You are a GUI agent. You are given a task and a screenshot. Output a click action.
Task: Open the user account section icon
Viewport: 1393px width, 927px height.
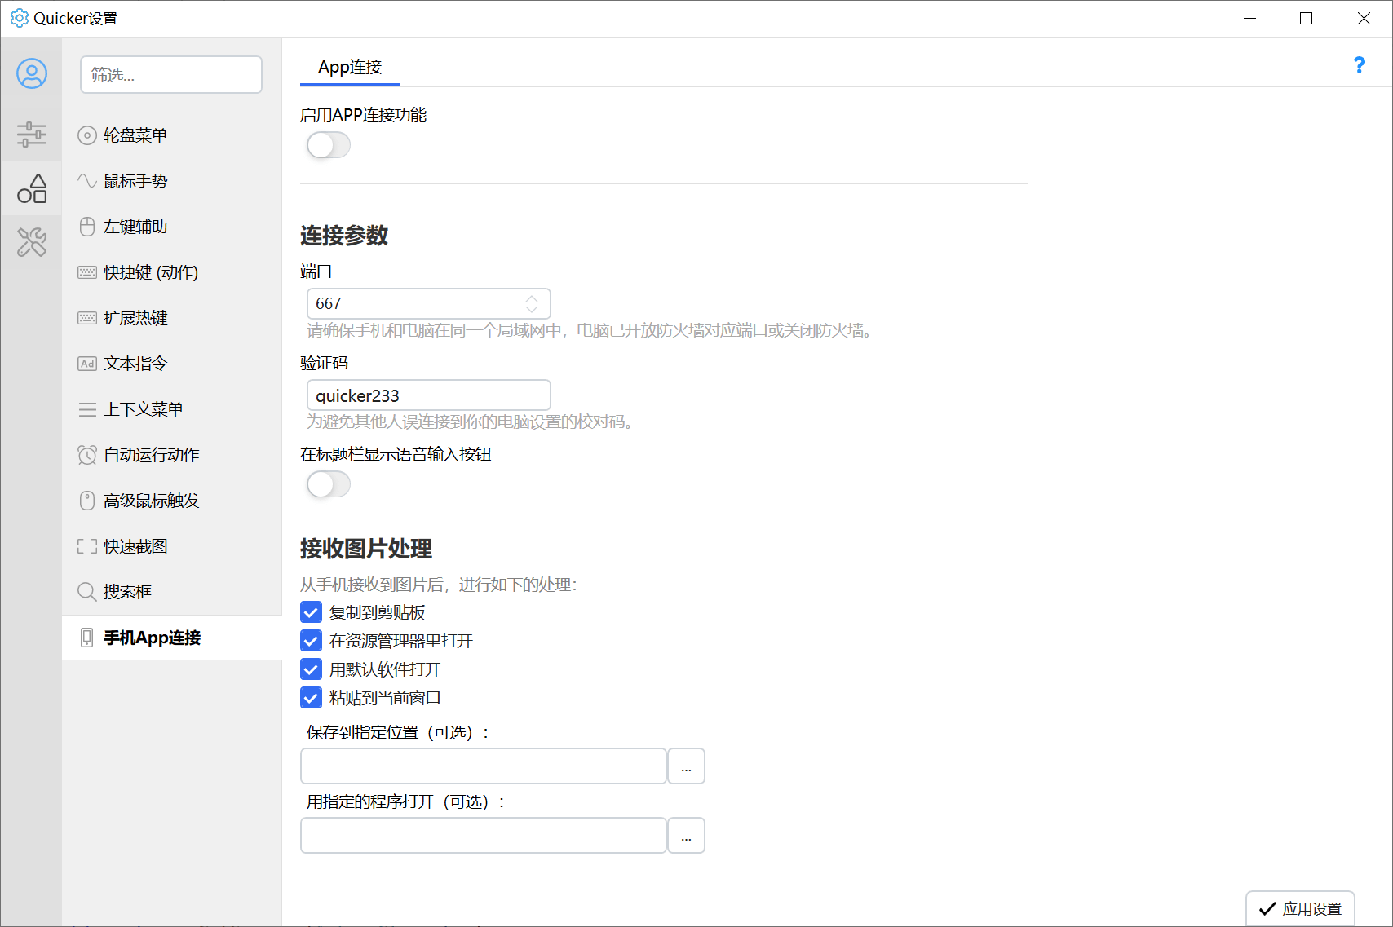pyautogui.click(x=32, y=74)
